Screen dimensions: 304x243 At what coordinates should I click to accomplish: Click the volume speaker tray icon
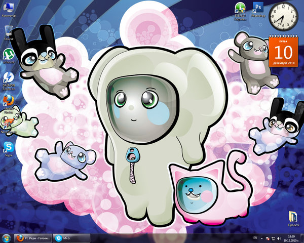(x=279, y=238)
